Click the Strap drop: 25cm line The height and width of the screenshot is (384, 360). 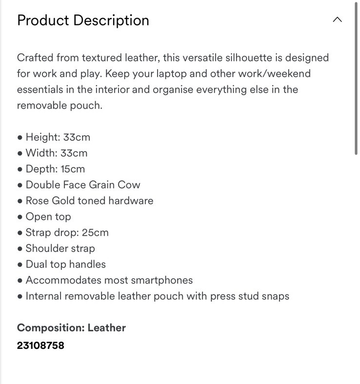(63, 232)
